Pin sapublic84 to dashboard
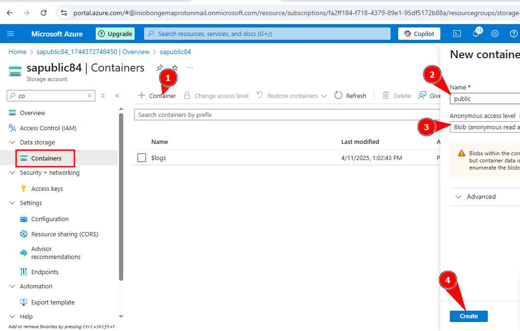 click(160, 68)
